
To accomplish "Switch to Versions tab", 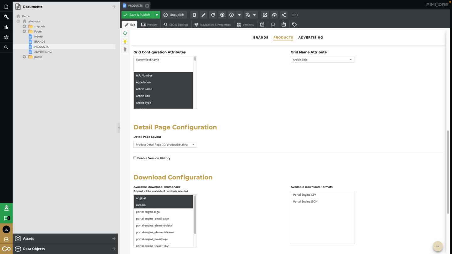I will coord(245,24).
